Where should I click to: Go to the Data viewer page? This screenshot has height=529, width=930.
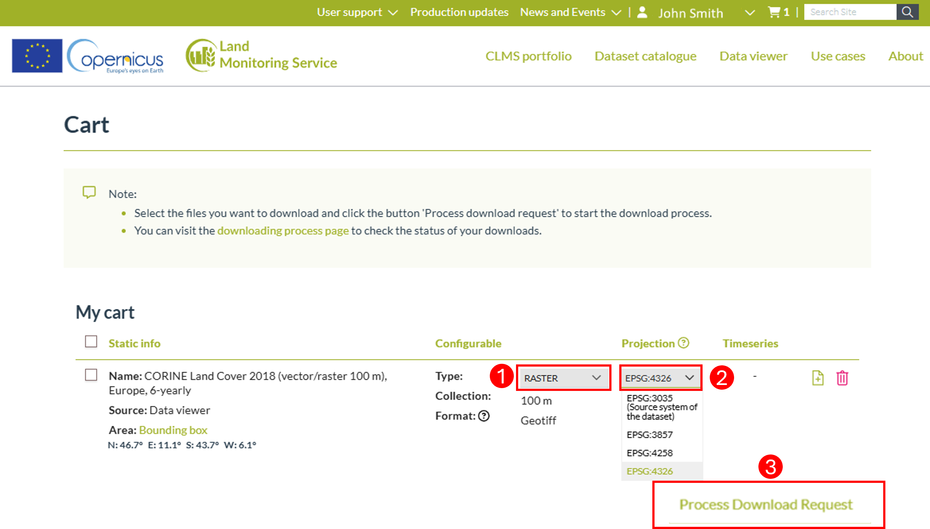pyautogui.click(x=753, y=56)
